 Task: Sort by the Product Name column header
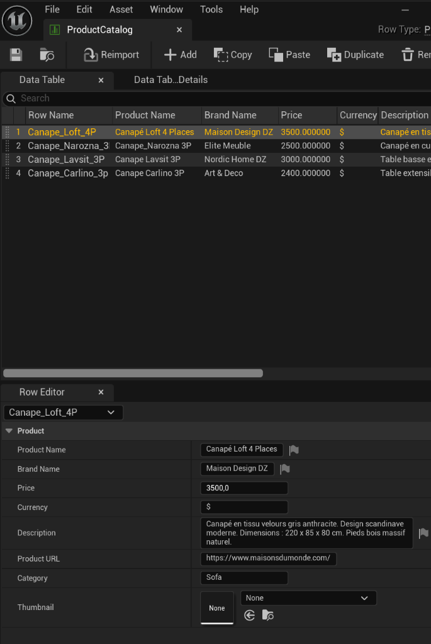(x=157, y=115)
